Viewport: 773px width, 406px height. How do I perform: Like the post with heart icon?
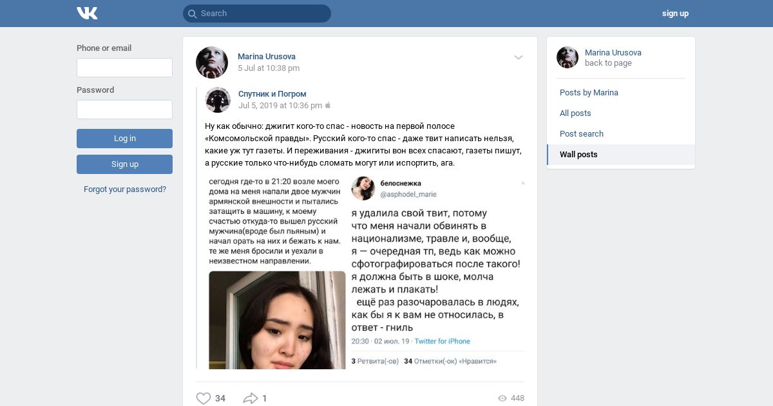click(x=204, y=398)
